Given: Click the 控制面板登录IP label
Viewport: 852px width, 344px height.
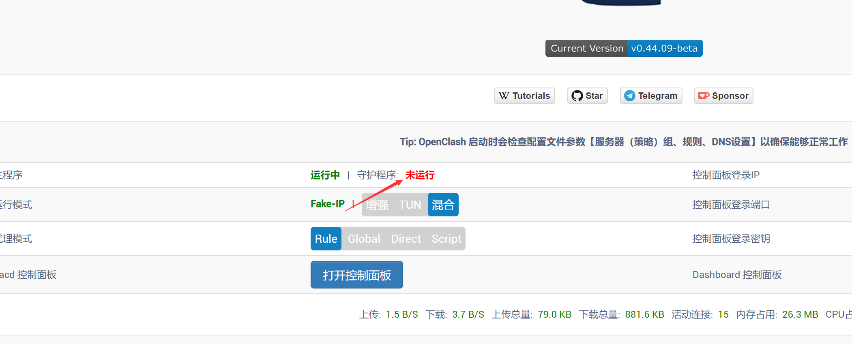Looking at the screenshot, I should (x=726, y=175).
